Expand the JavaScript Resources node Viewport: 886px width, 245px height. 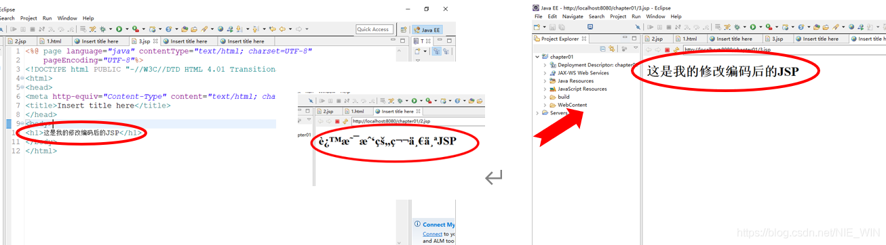click(x=545, y=89)
